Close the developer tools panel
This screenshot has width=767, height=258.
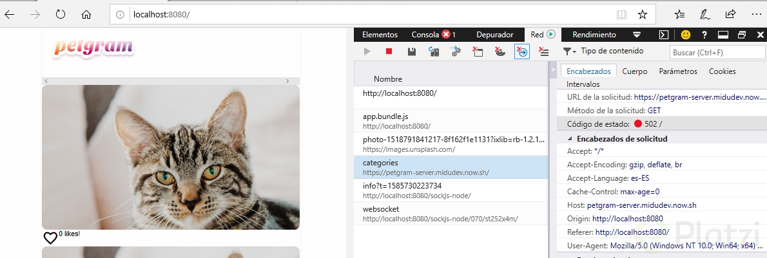(760, 35)
